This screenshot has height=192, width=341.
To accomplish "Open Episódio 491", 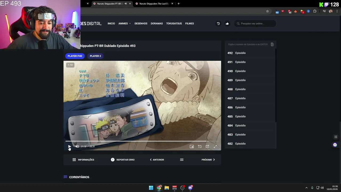I will pos(250,62).
